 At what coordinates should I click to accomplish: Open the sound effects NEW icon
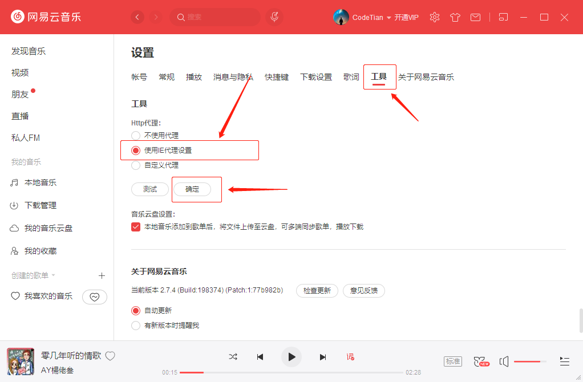pyautogui.click(x=481, y=361)
